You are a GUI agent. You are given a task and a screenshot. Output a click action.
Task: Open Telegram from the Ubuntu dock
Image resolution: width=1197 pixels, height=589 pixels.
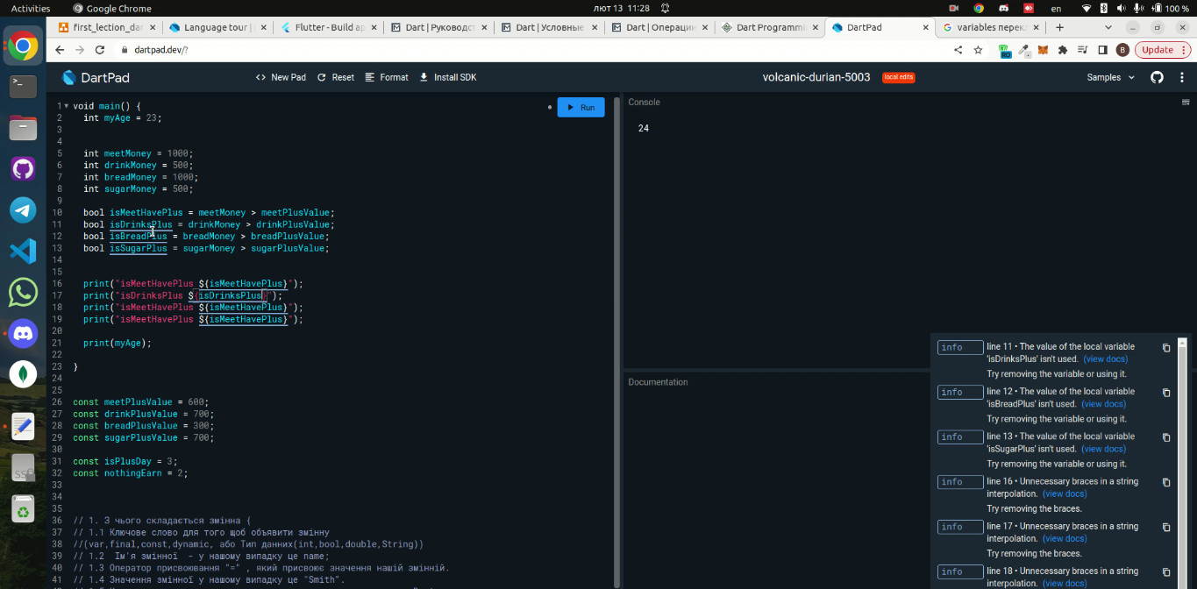(x=23, y=209)
